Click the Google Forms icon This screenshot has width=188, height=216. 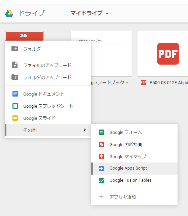tap(101, 132)
